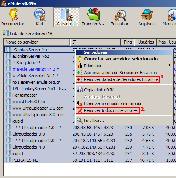Click user count 46.71 K of PEERATES.NET
This screenshot has width=176, height=178.
pyautogui.click(x=147, y=160)
